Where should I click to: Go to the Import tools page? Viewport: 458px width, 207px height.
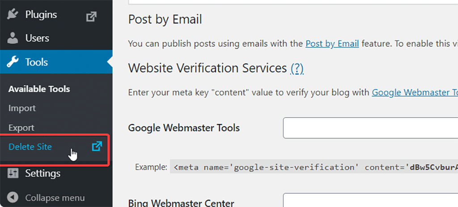coord(22,108)
